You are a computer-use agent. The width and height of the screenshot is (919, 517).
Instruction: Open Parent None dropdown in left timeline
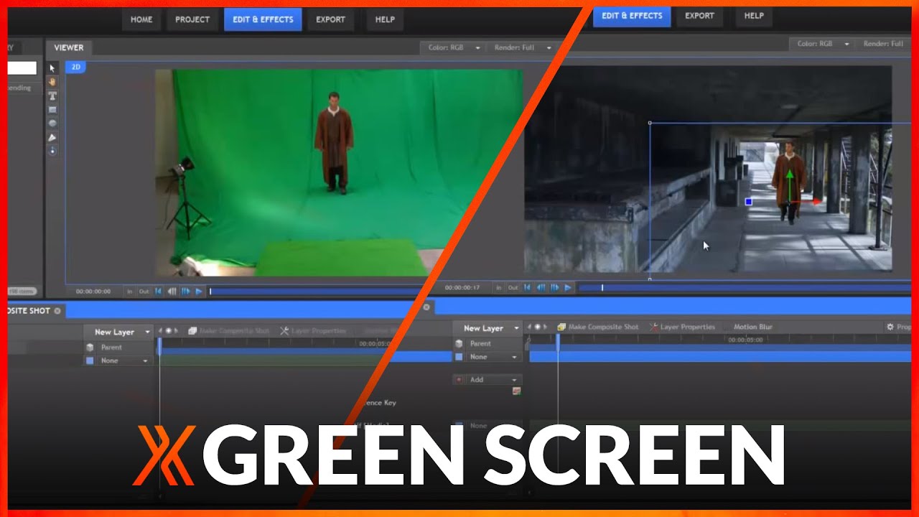point(123,360)
